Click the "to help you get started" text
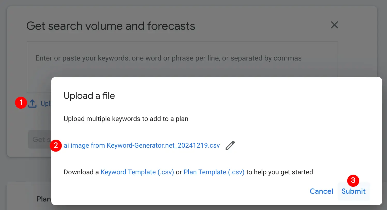 279,172
